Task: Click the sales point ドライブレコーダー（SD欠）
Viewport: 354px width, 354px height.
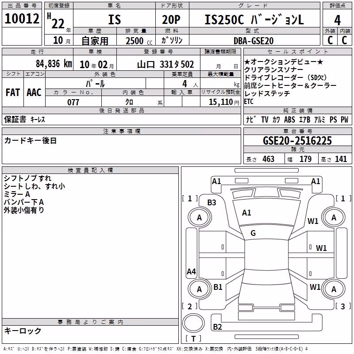Action: (286, 77)
